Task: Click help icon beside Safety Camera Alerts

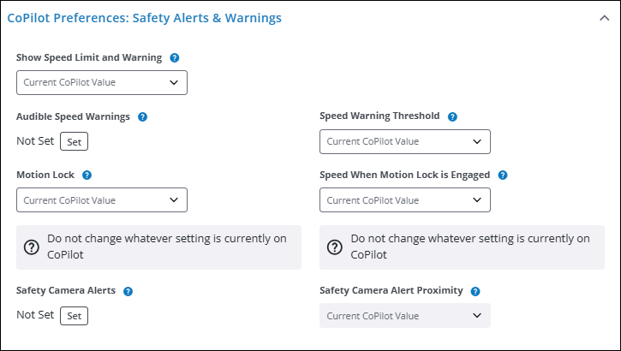Action: (128, 291)
